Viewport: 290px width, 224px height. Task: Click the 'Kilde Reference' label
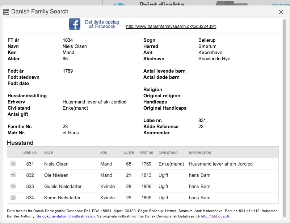[161, 127]
